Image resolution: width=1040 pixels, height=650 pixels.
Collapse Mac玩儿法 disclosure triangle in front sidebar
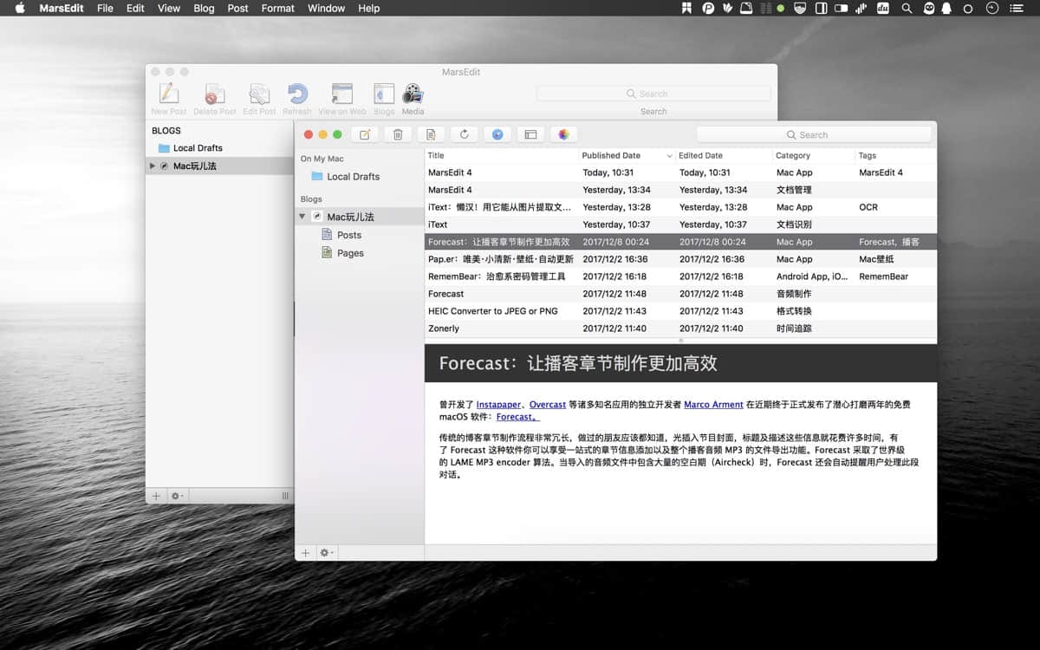(x=302, y=217)
